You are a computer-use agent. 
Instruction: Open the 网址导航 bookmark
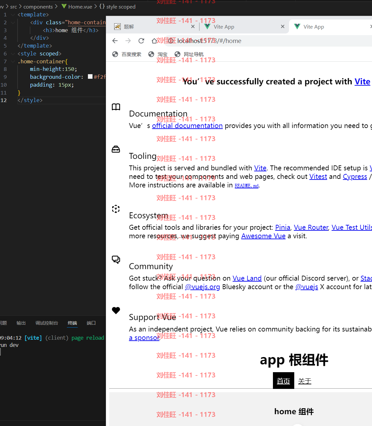point(189,54)
